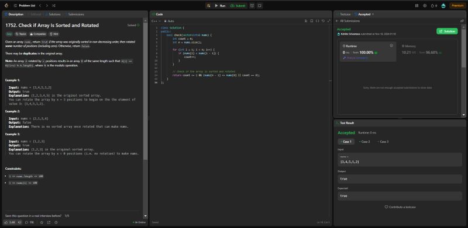Click the braces shortcuts icon in editor
The height and width of the screenshot is (228, 468).
pos(317,21)
